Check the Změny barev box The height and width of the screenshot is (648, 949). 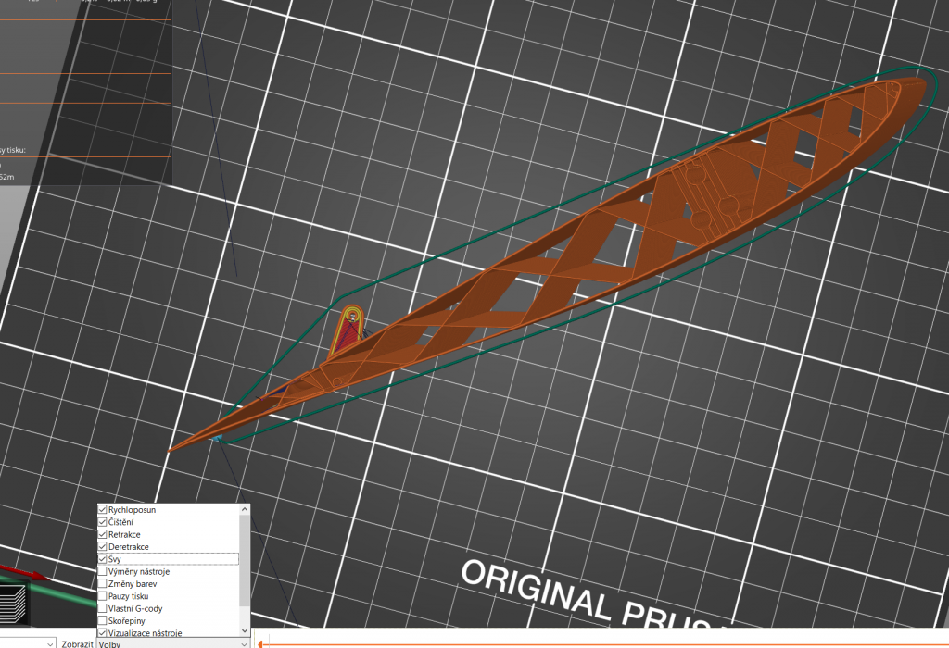(103, 584)
